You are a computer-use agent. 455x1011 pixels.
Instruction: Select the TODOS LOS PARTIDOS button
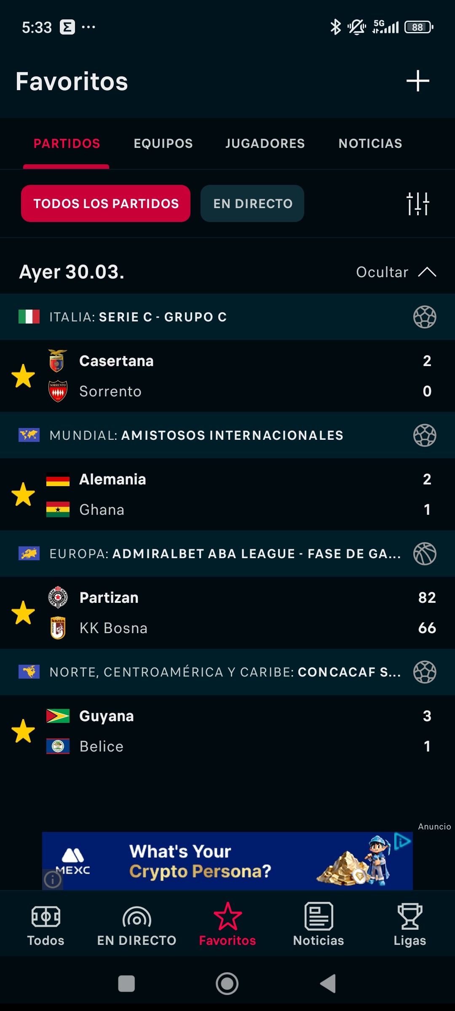[106, 203]
